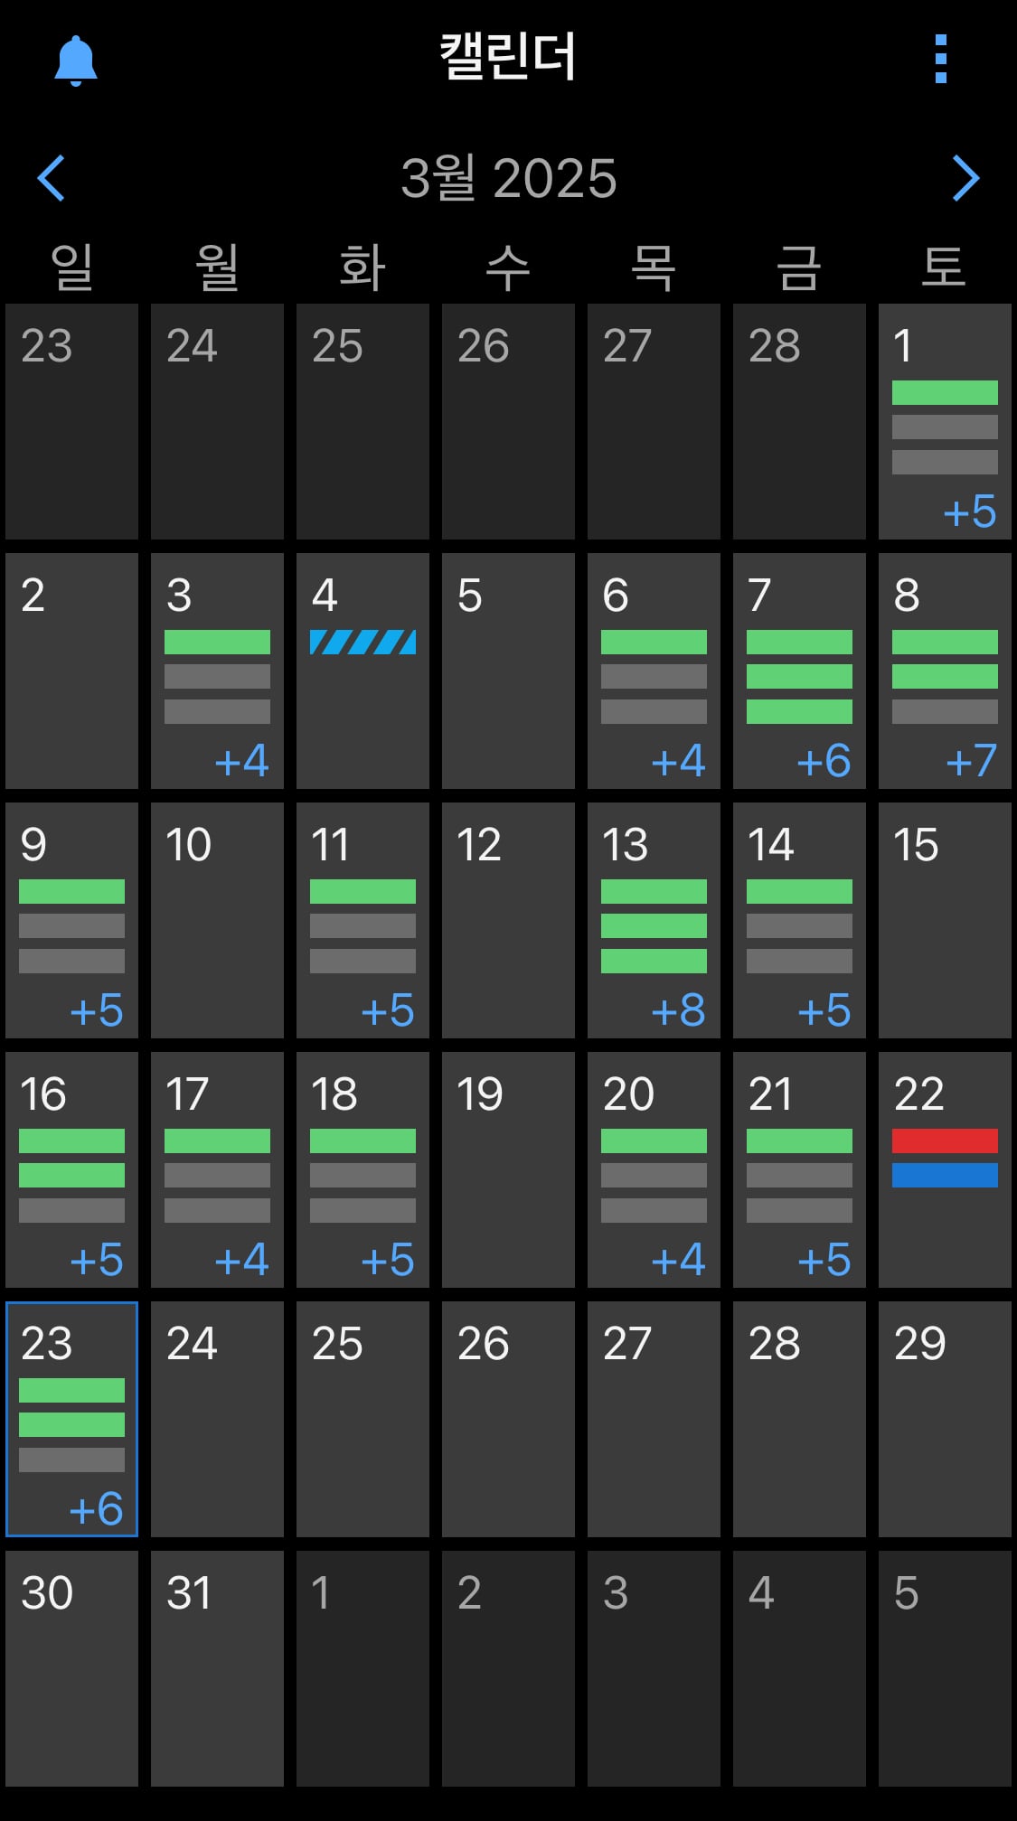Advance to next month with right chevron

(x=965, y=177)
